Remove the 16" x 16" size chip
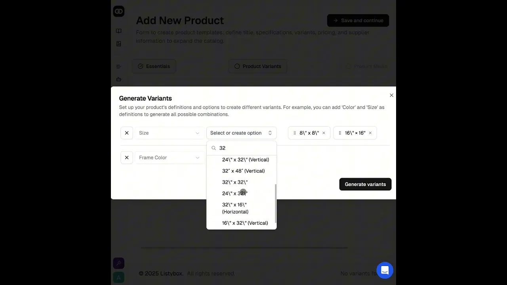The image size is (507, 285). point(370,133)
